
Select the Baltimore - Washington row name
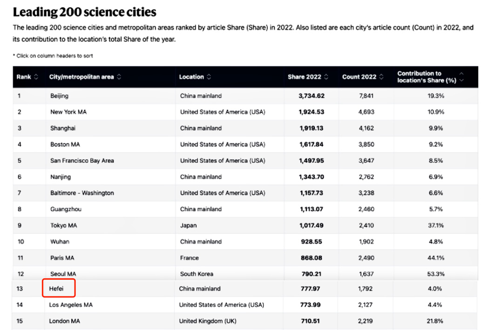point(82,193)
